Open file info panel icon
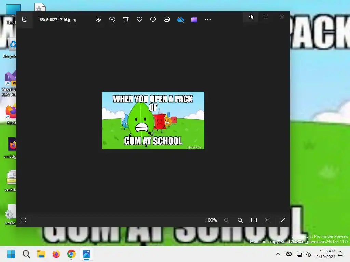This screenshot has height=262, width=350. point(153,19)
